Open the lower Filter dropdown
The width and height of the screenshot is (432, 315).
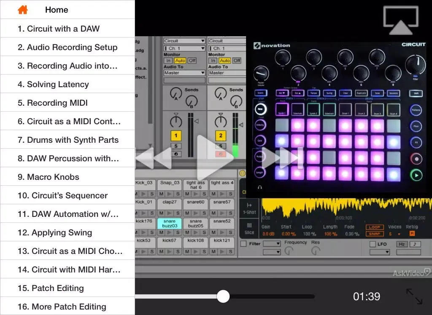click(272, 252)
